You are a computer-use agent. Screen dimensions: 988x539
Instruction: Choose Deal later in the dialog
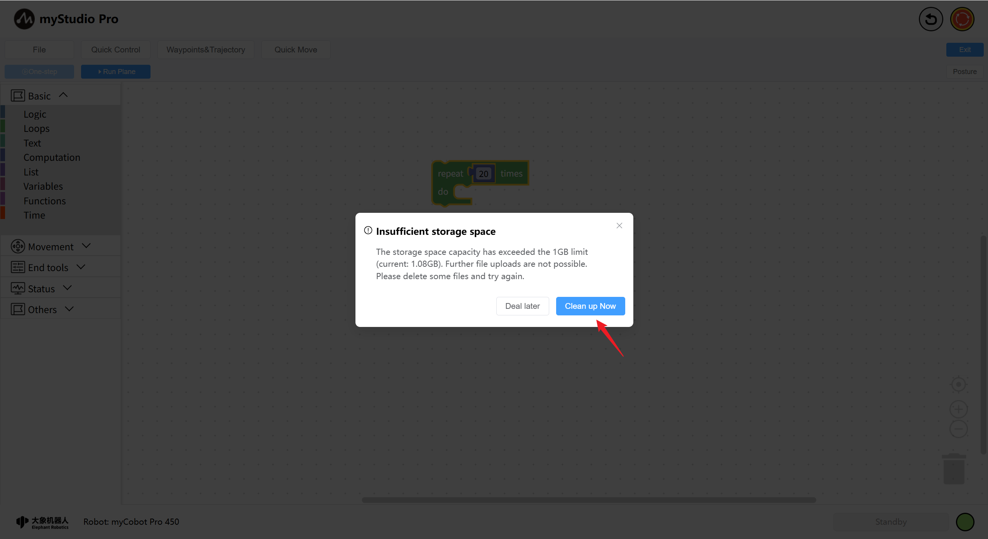point(522,306)
